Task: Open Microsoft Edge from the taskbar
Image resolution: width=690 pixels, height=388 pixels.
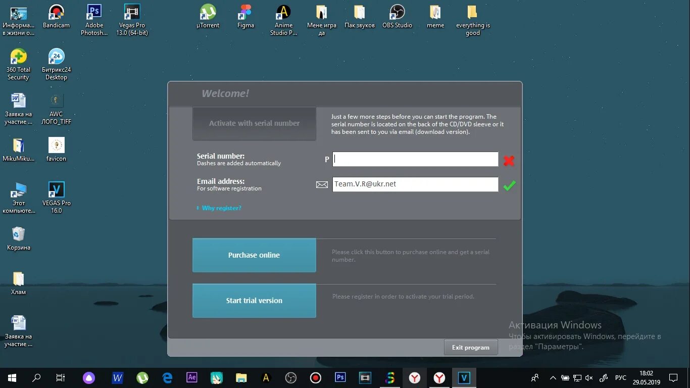Action: tap(167, 377)
